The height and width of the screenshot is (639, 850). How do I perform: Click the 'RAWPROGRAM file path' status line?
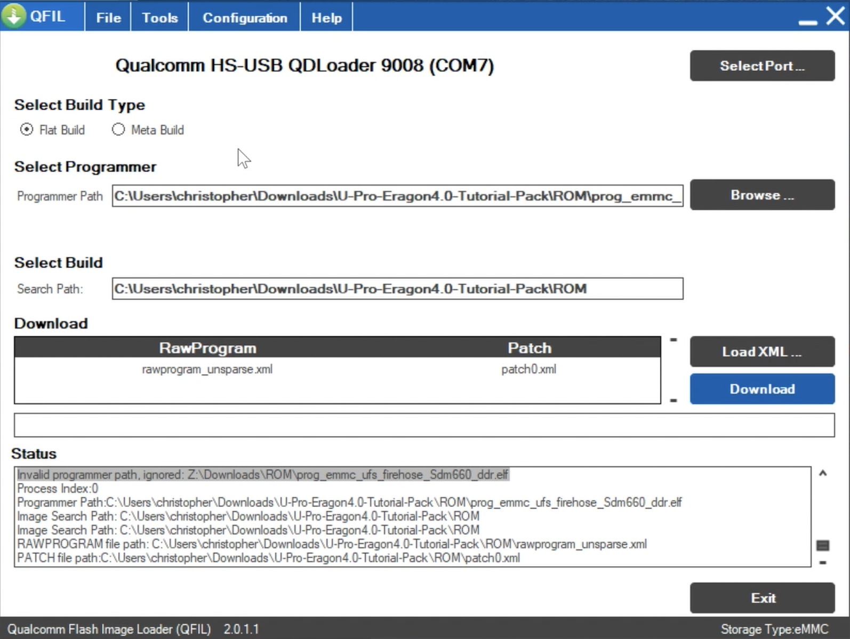coord(332,544)
